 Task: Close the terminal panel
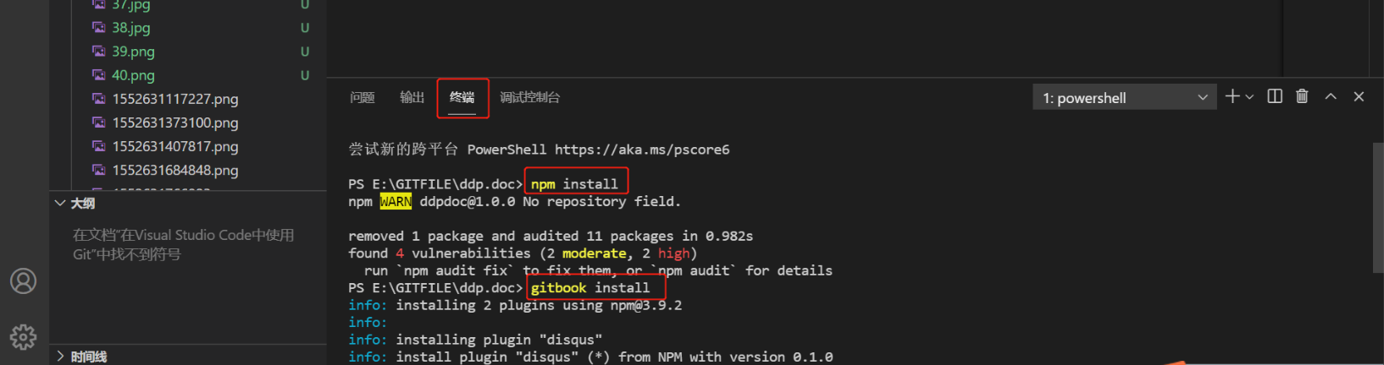coord(1359,96)
